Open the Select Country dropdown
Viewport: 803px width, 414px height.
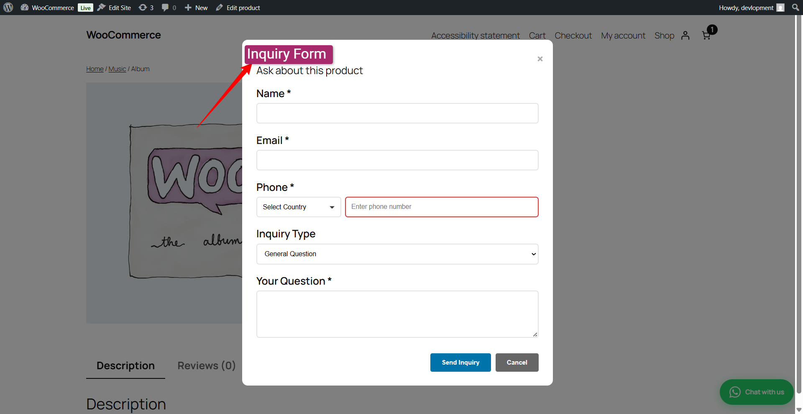click(299, 207)
